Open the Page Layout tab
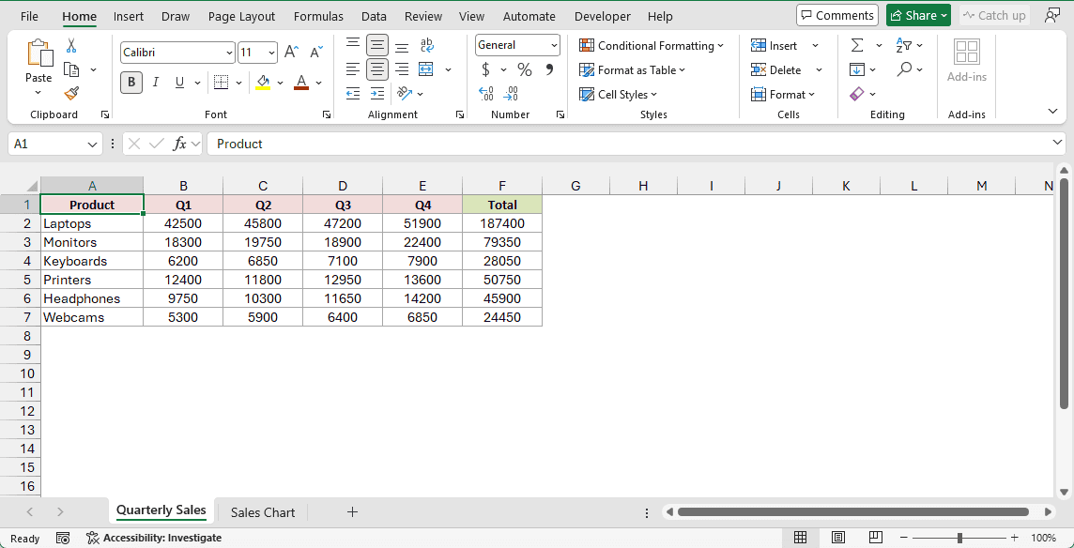Viewport: 1074px width, 548px height. (x=242, y=17)
